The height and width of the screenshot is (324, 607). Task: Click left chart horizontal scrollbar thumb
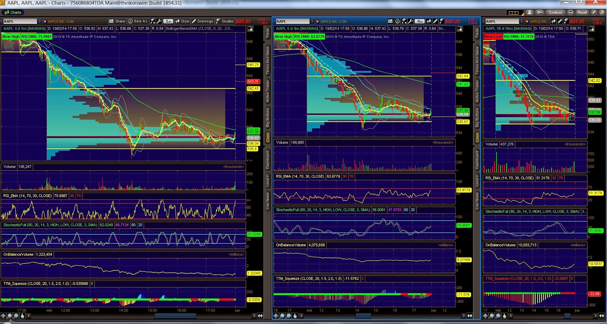(x=175, y=316)
